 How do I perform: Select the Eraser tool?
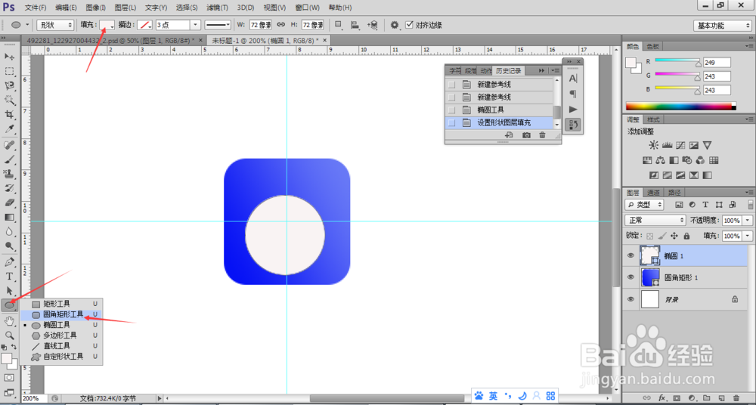pos(9,202)
